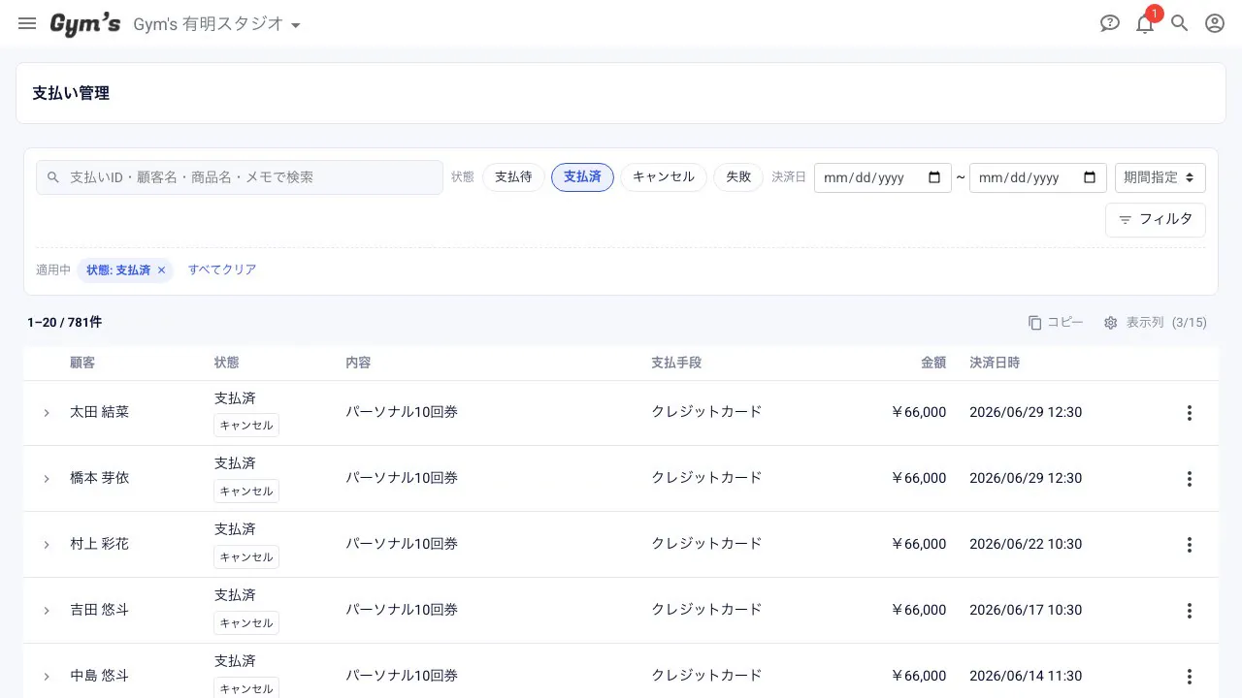Open the Gym's 有明スタジオ studio dropdown
This screenshot has height=698, width=1242.
[x=217, y=24]
